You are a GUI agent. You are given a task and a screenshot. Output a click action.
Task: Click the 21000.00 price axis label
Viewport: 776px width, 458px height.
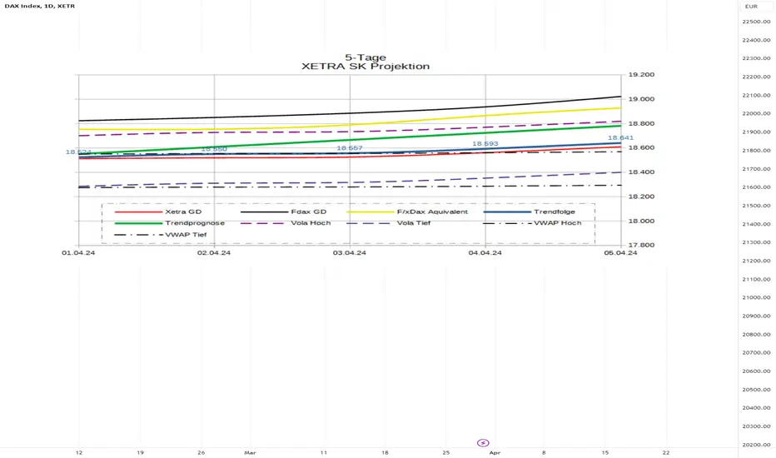(x=756, y=297)
